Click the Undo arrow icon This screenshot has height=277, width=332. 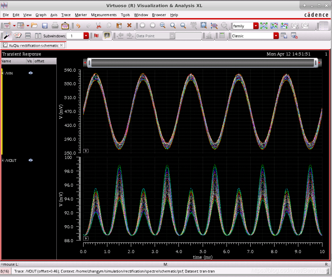point(78,26)
